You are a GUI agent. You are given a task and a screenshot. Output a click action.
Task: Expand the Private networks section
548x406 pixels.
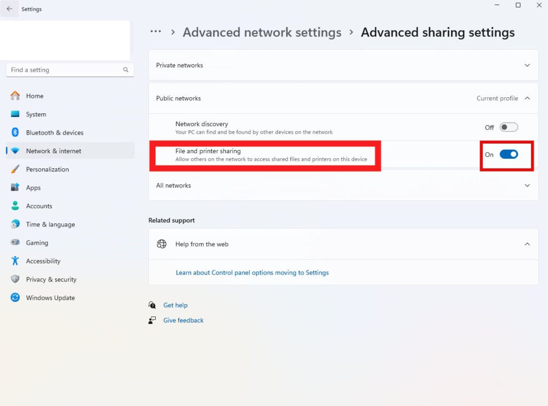point(527,65)
